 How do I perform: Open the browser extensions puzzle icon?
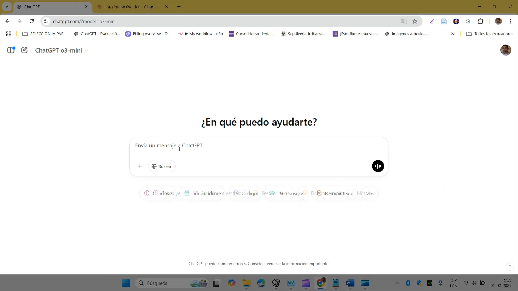click(480, 21)
